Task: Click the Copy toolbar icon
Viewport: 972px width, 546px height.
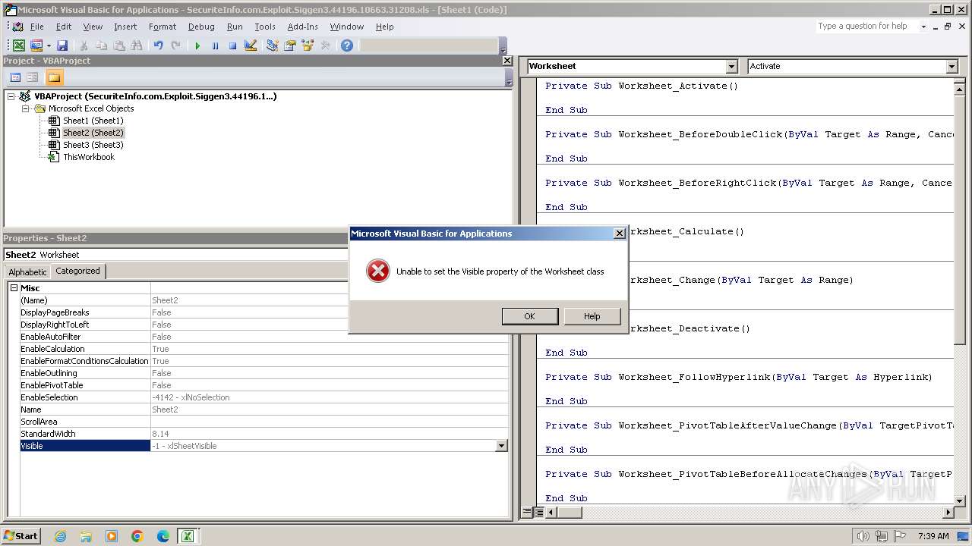Action: click(102, 45)
